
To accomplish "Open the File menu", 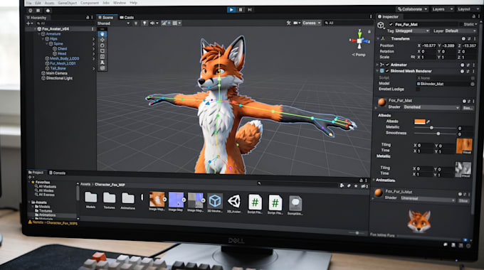I will point(29,3).
